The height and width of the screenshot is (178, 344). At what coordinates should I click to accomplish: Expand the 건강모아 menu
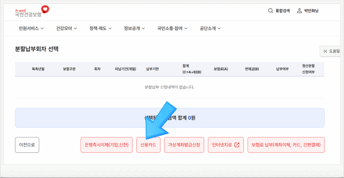pos(67,28)
